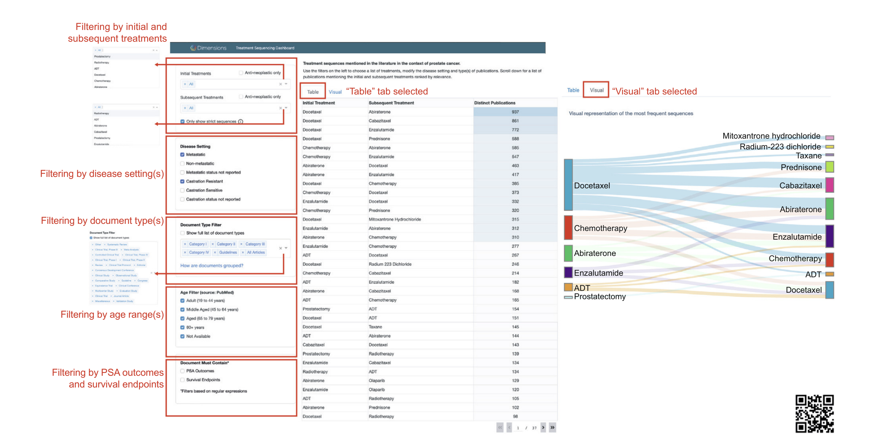Go to next table page
This screenshot has height=444, width=876.
tap(543, 428)
